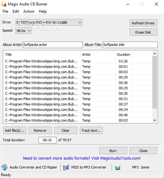Sort by the Duration column header
The image size is (164, 178).
click(124, 55)
